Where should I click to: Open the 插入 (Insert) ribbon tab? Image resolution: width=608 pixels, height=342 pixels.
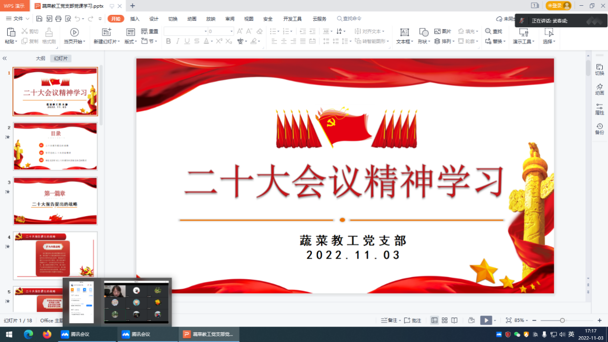pos(135,19)
